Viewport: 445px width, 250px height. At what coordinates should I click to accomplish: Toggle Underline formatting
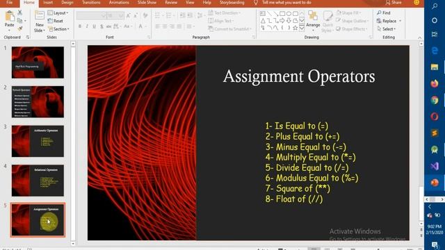pyautogui.click(x=94, y=26)
